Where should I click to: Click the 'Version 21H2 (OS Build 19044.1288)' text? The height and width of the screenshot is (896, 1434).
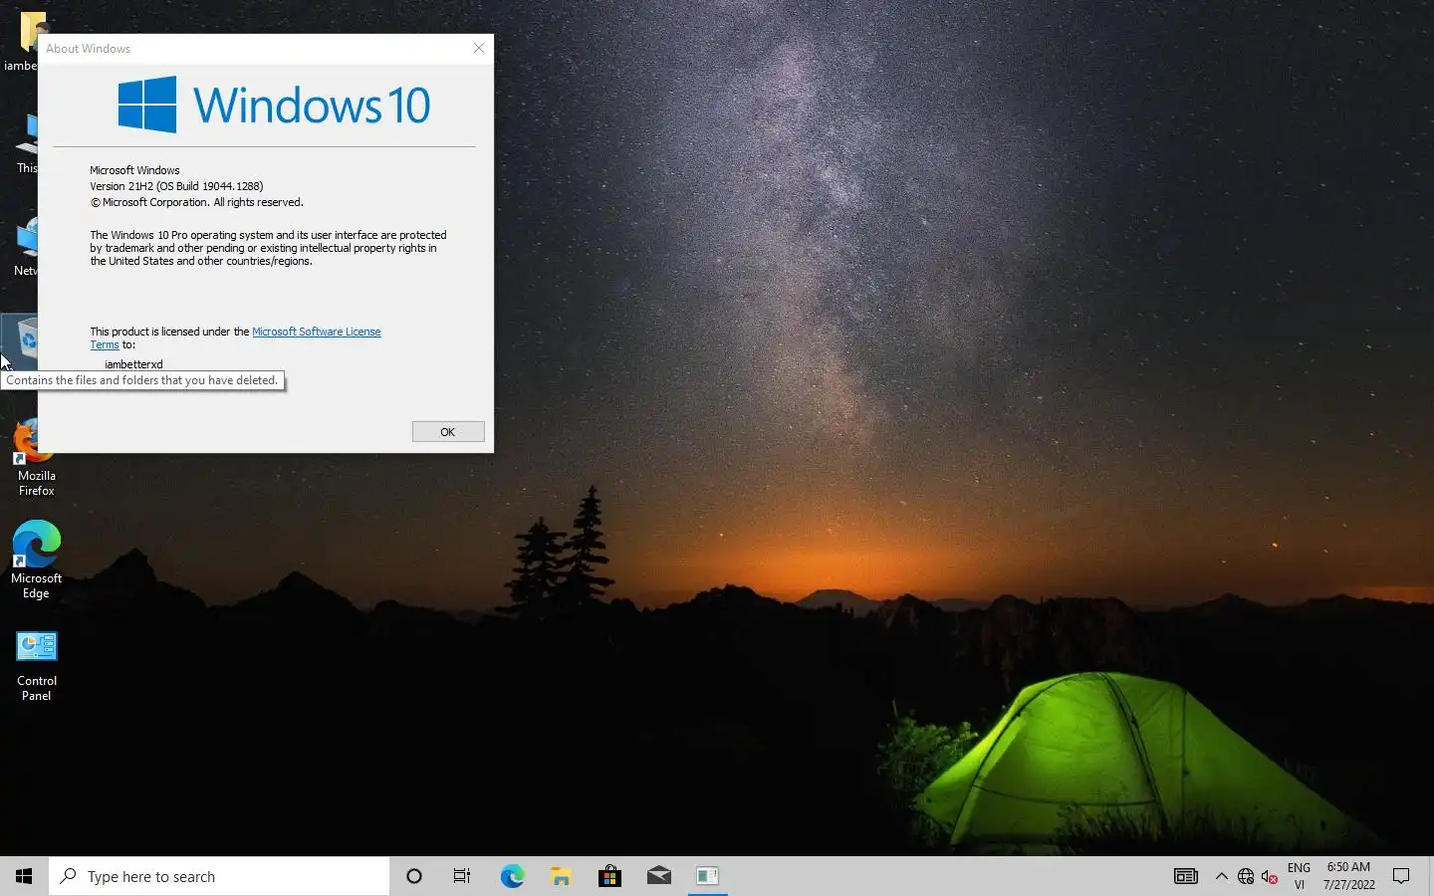coord(176,186)
